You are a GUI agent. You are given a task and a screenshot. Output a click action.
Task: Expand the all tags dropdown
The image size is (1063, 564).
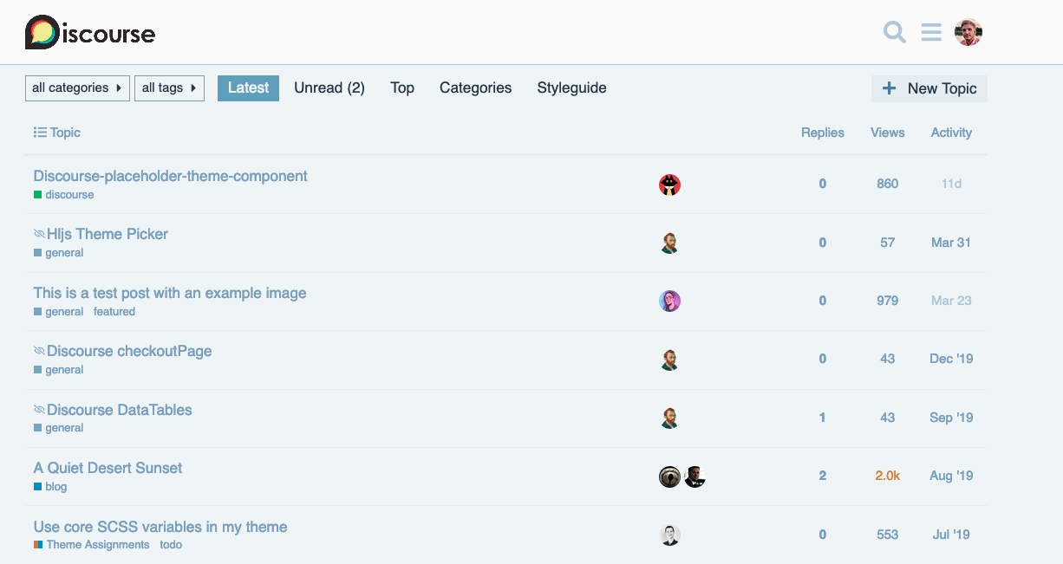pos(169,88)
